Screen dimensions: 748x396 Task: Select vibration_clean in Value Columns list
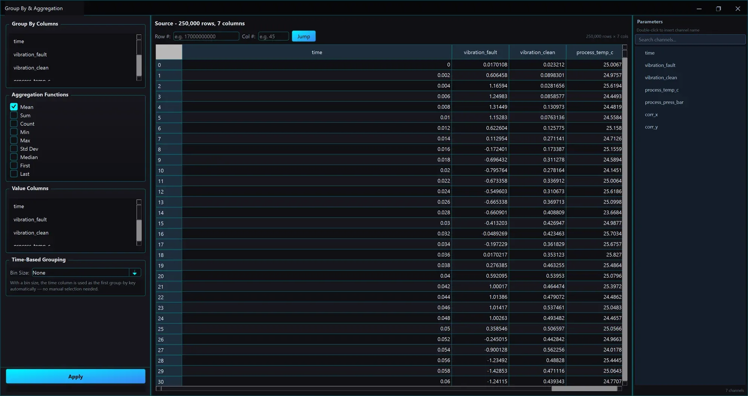tap(72, 233)
